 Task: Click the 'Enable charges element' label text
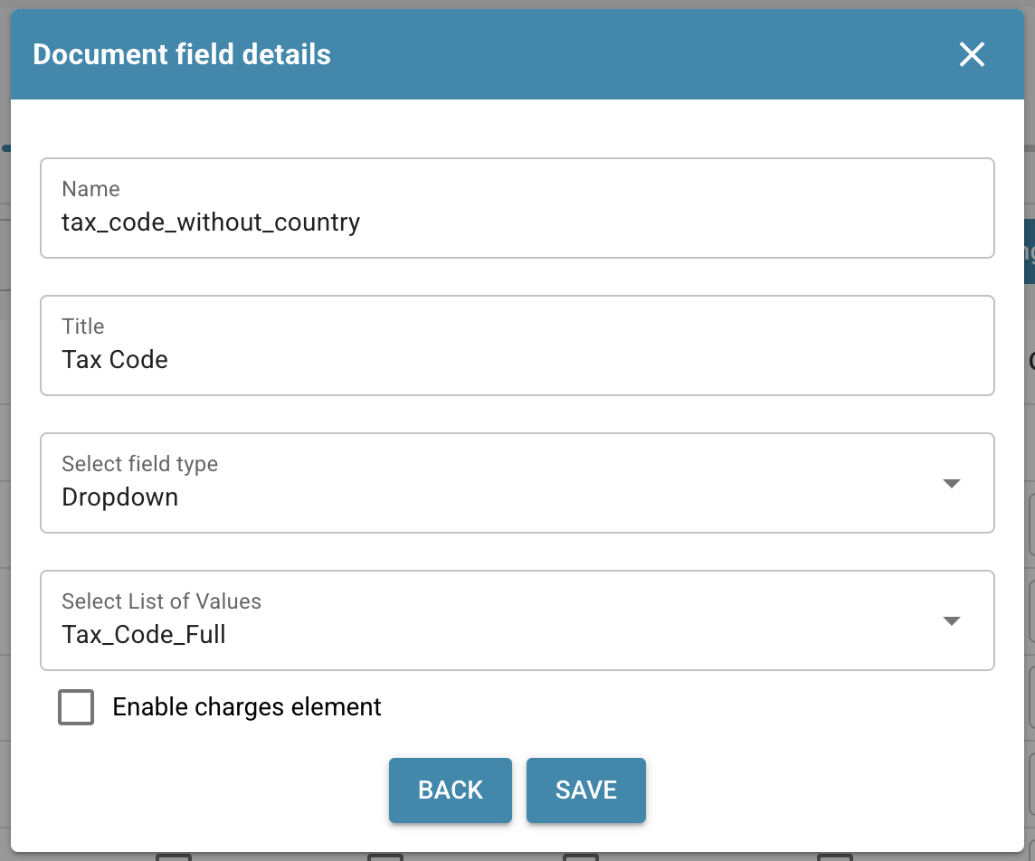coord(247,707)
